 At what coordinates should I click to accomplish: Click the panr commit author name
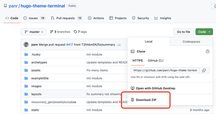[35, 45]
